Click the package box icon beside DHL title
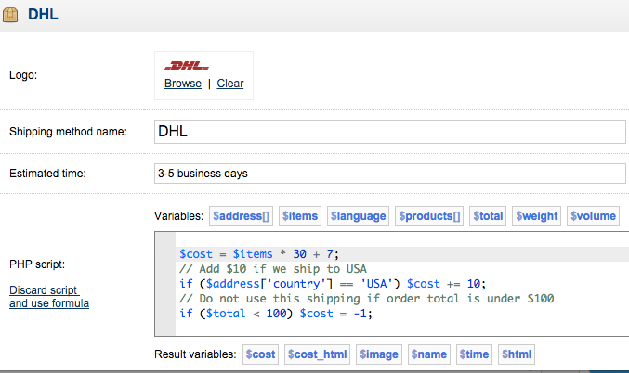This screenshot has width=629, height=373. 10,15
